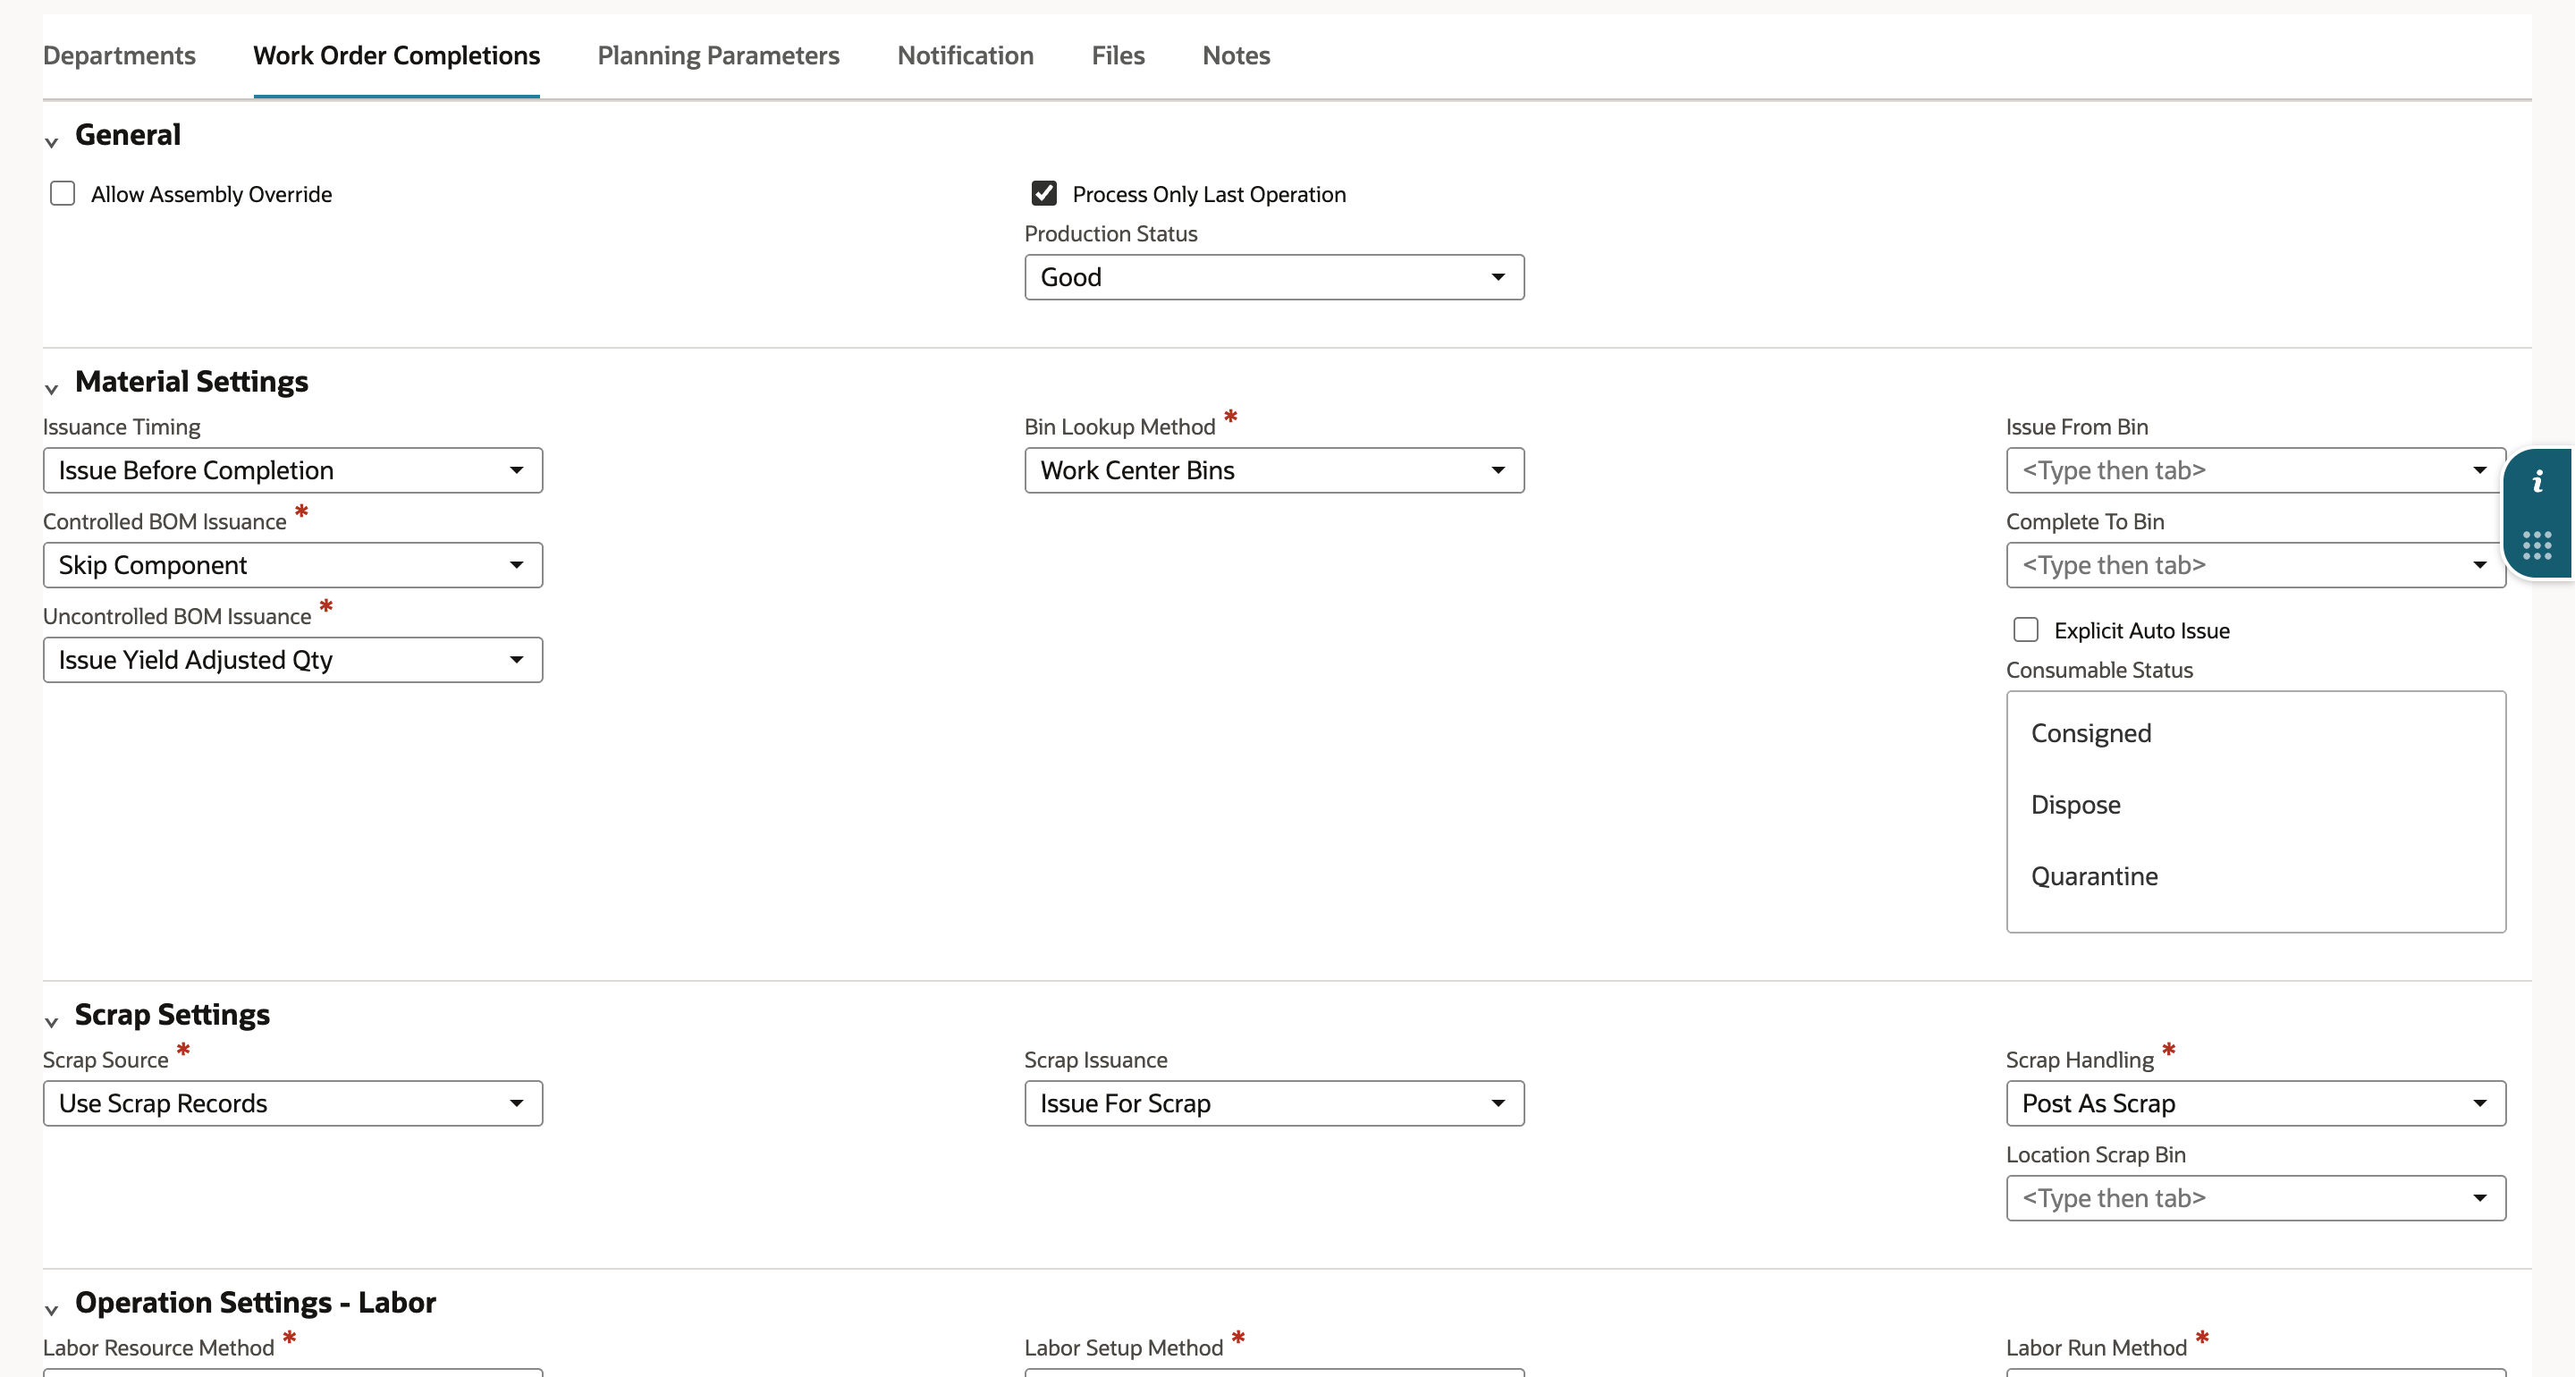Enable Allow Assembly Override checkbox
The width and height of the screenshot is (2575, 1377).
[63, 193]
